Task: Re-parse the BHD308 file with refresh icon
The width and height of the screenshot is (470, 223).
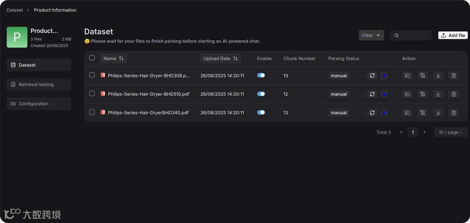Action: pyautogui.click(x=372, y=76)
